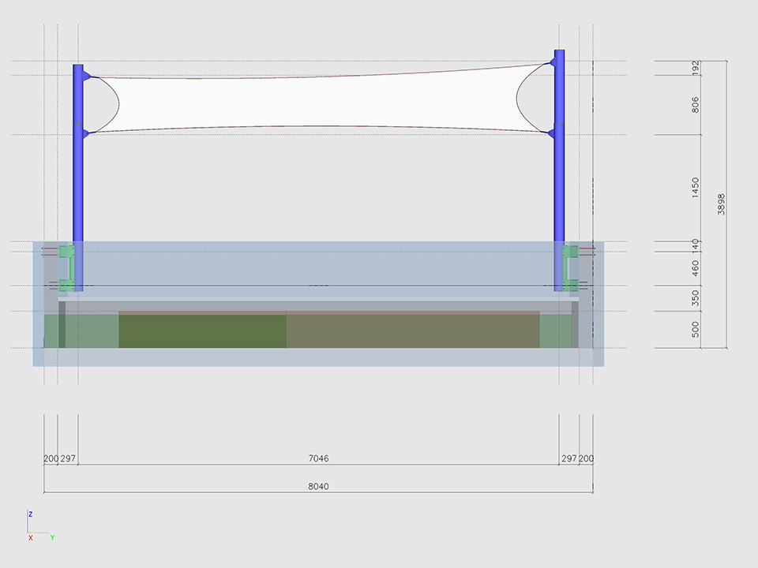Select the 460 vertical dimension
758x568 pixels.
pyautogui.click(x=695, y=269)
